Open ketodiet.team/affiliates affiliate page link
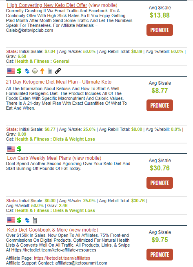Image resolution: width=193 pixels, height=267 pixels. pos(62,258)
